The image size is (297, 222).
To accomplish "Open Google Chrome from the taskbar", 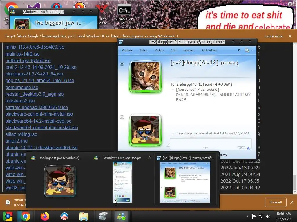I will pyautogui.click(x=26, y=216).
